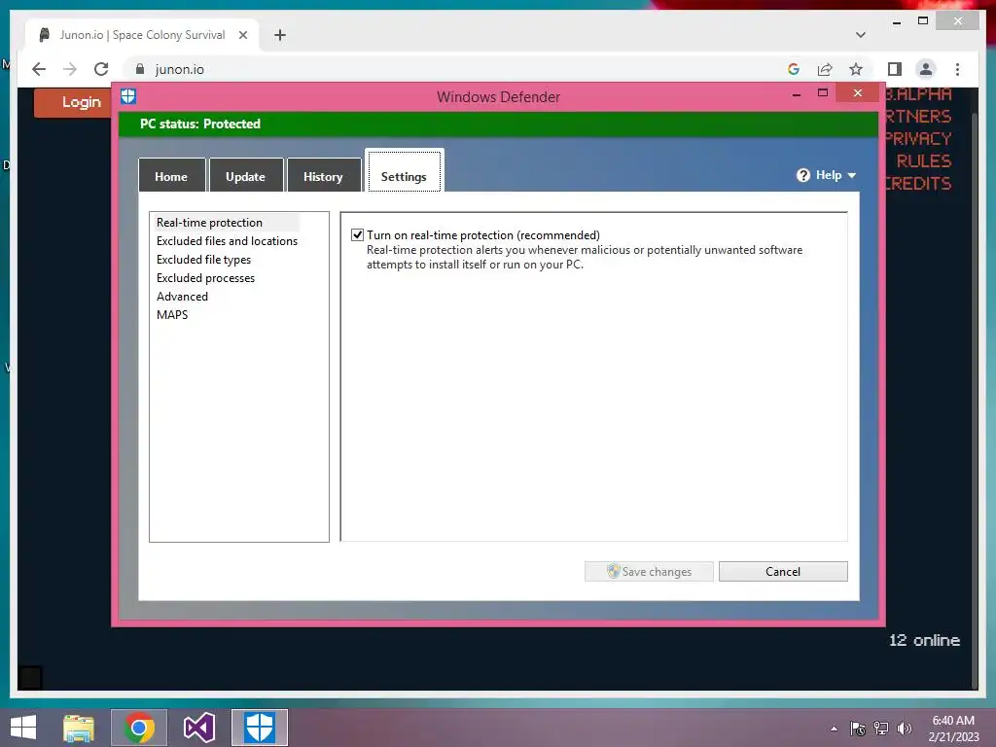Click the PC status: Protected bar
Viewport: 996px width, 747px height.
pos(498,124)
